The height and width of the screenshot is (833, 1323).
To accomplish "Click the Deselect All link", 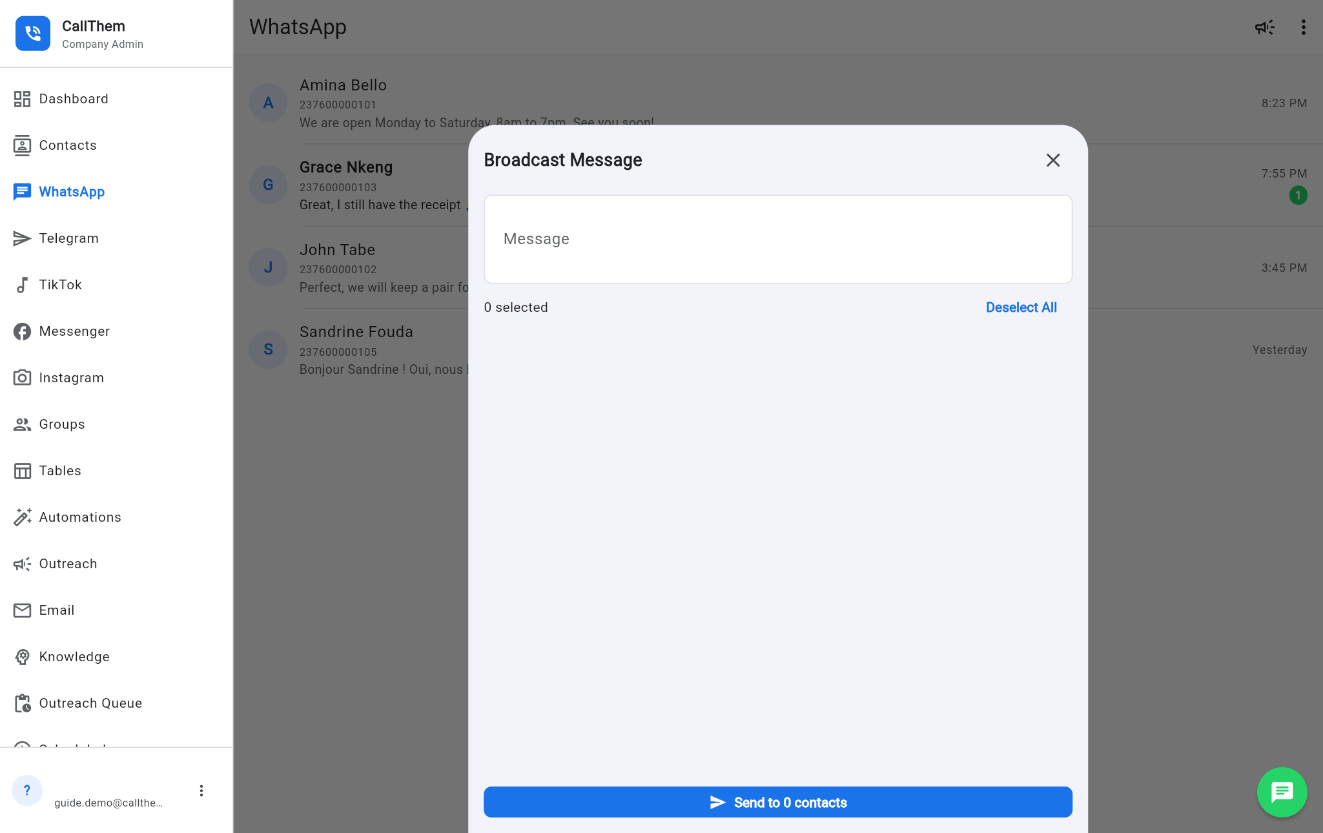I will [1021, 307].
